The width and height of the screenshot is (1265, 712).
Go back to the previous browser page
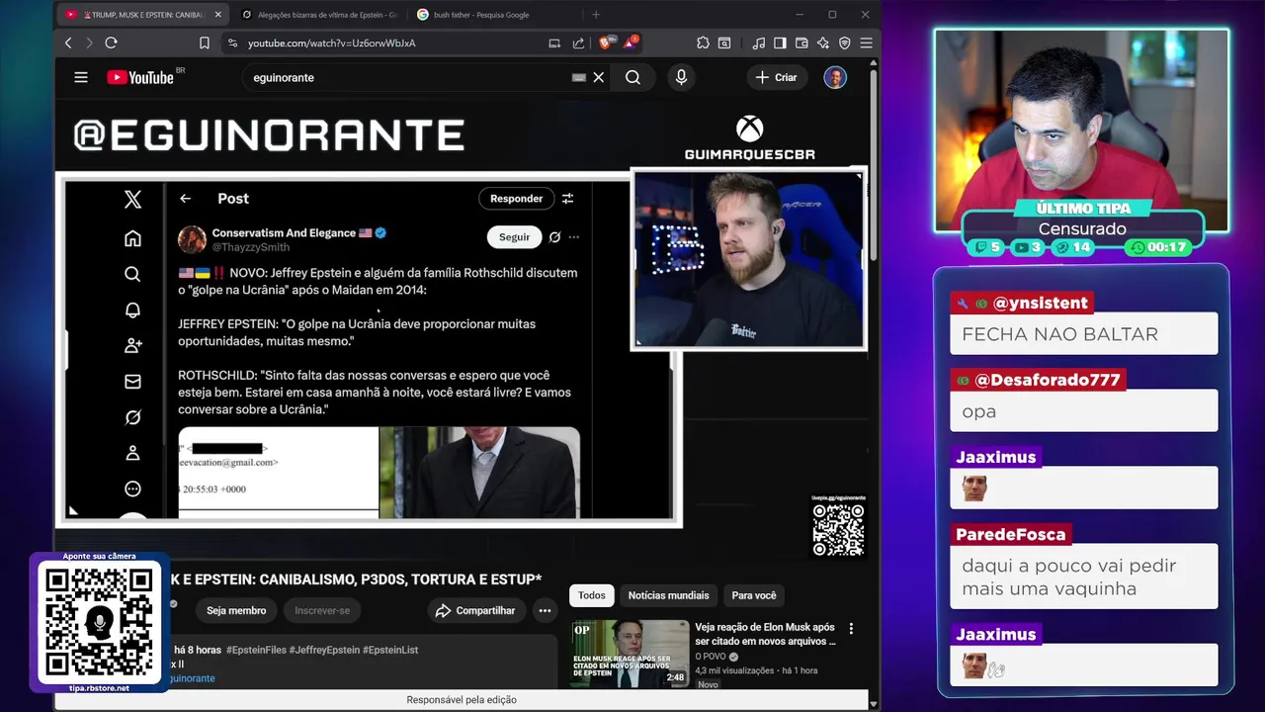coord(68,43)
